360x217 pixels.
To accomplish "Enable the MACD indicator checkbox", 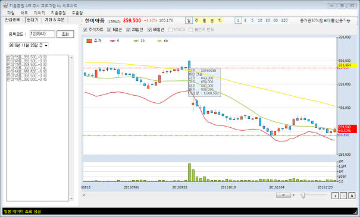I will (170, 30).
